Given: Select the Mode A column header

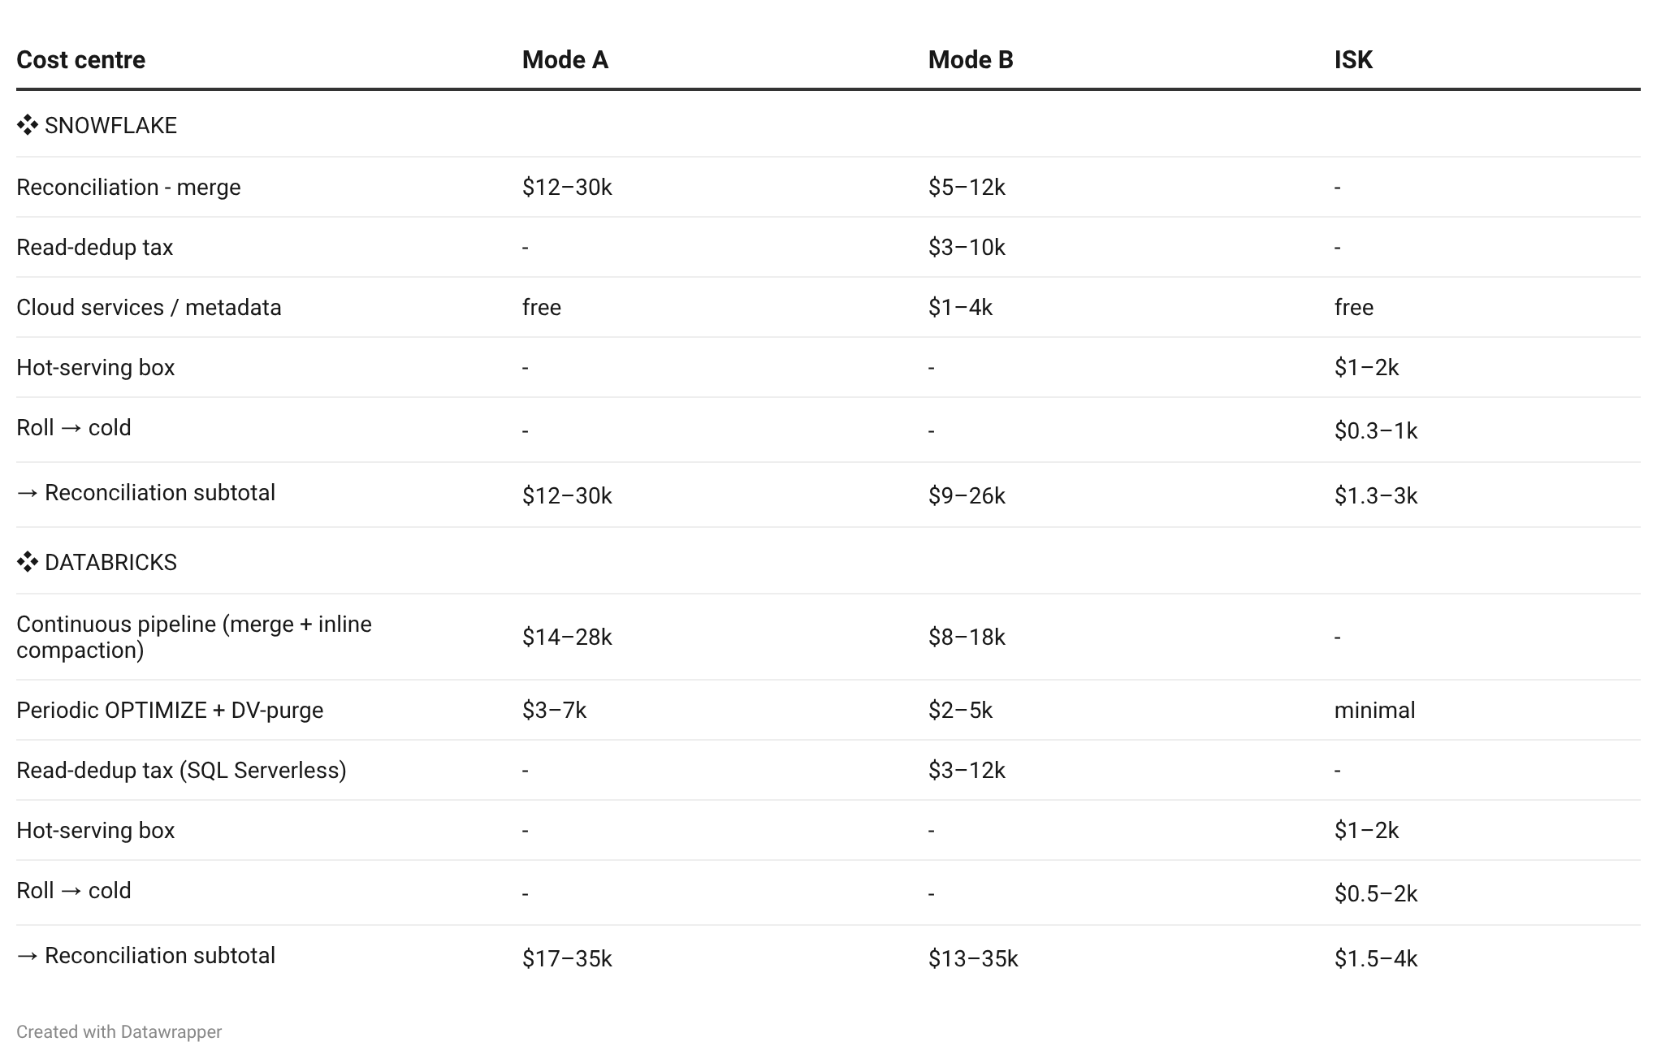Looking at the screenshot, I should pos(565,59).
